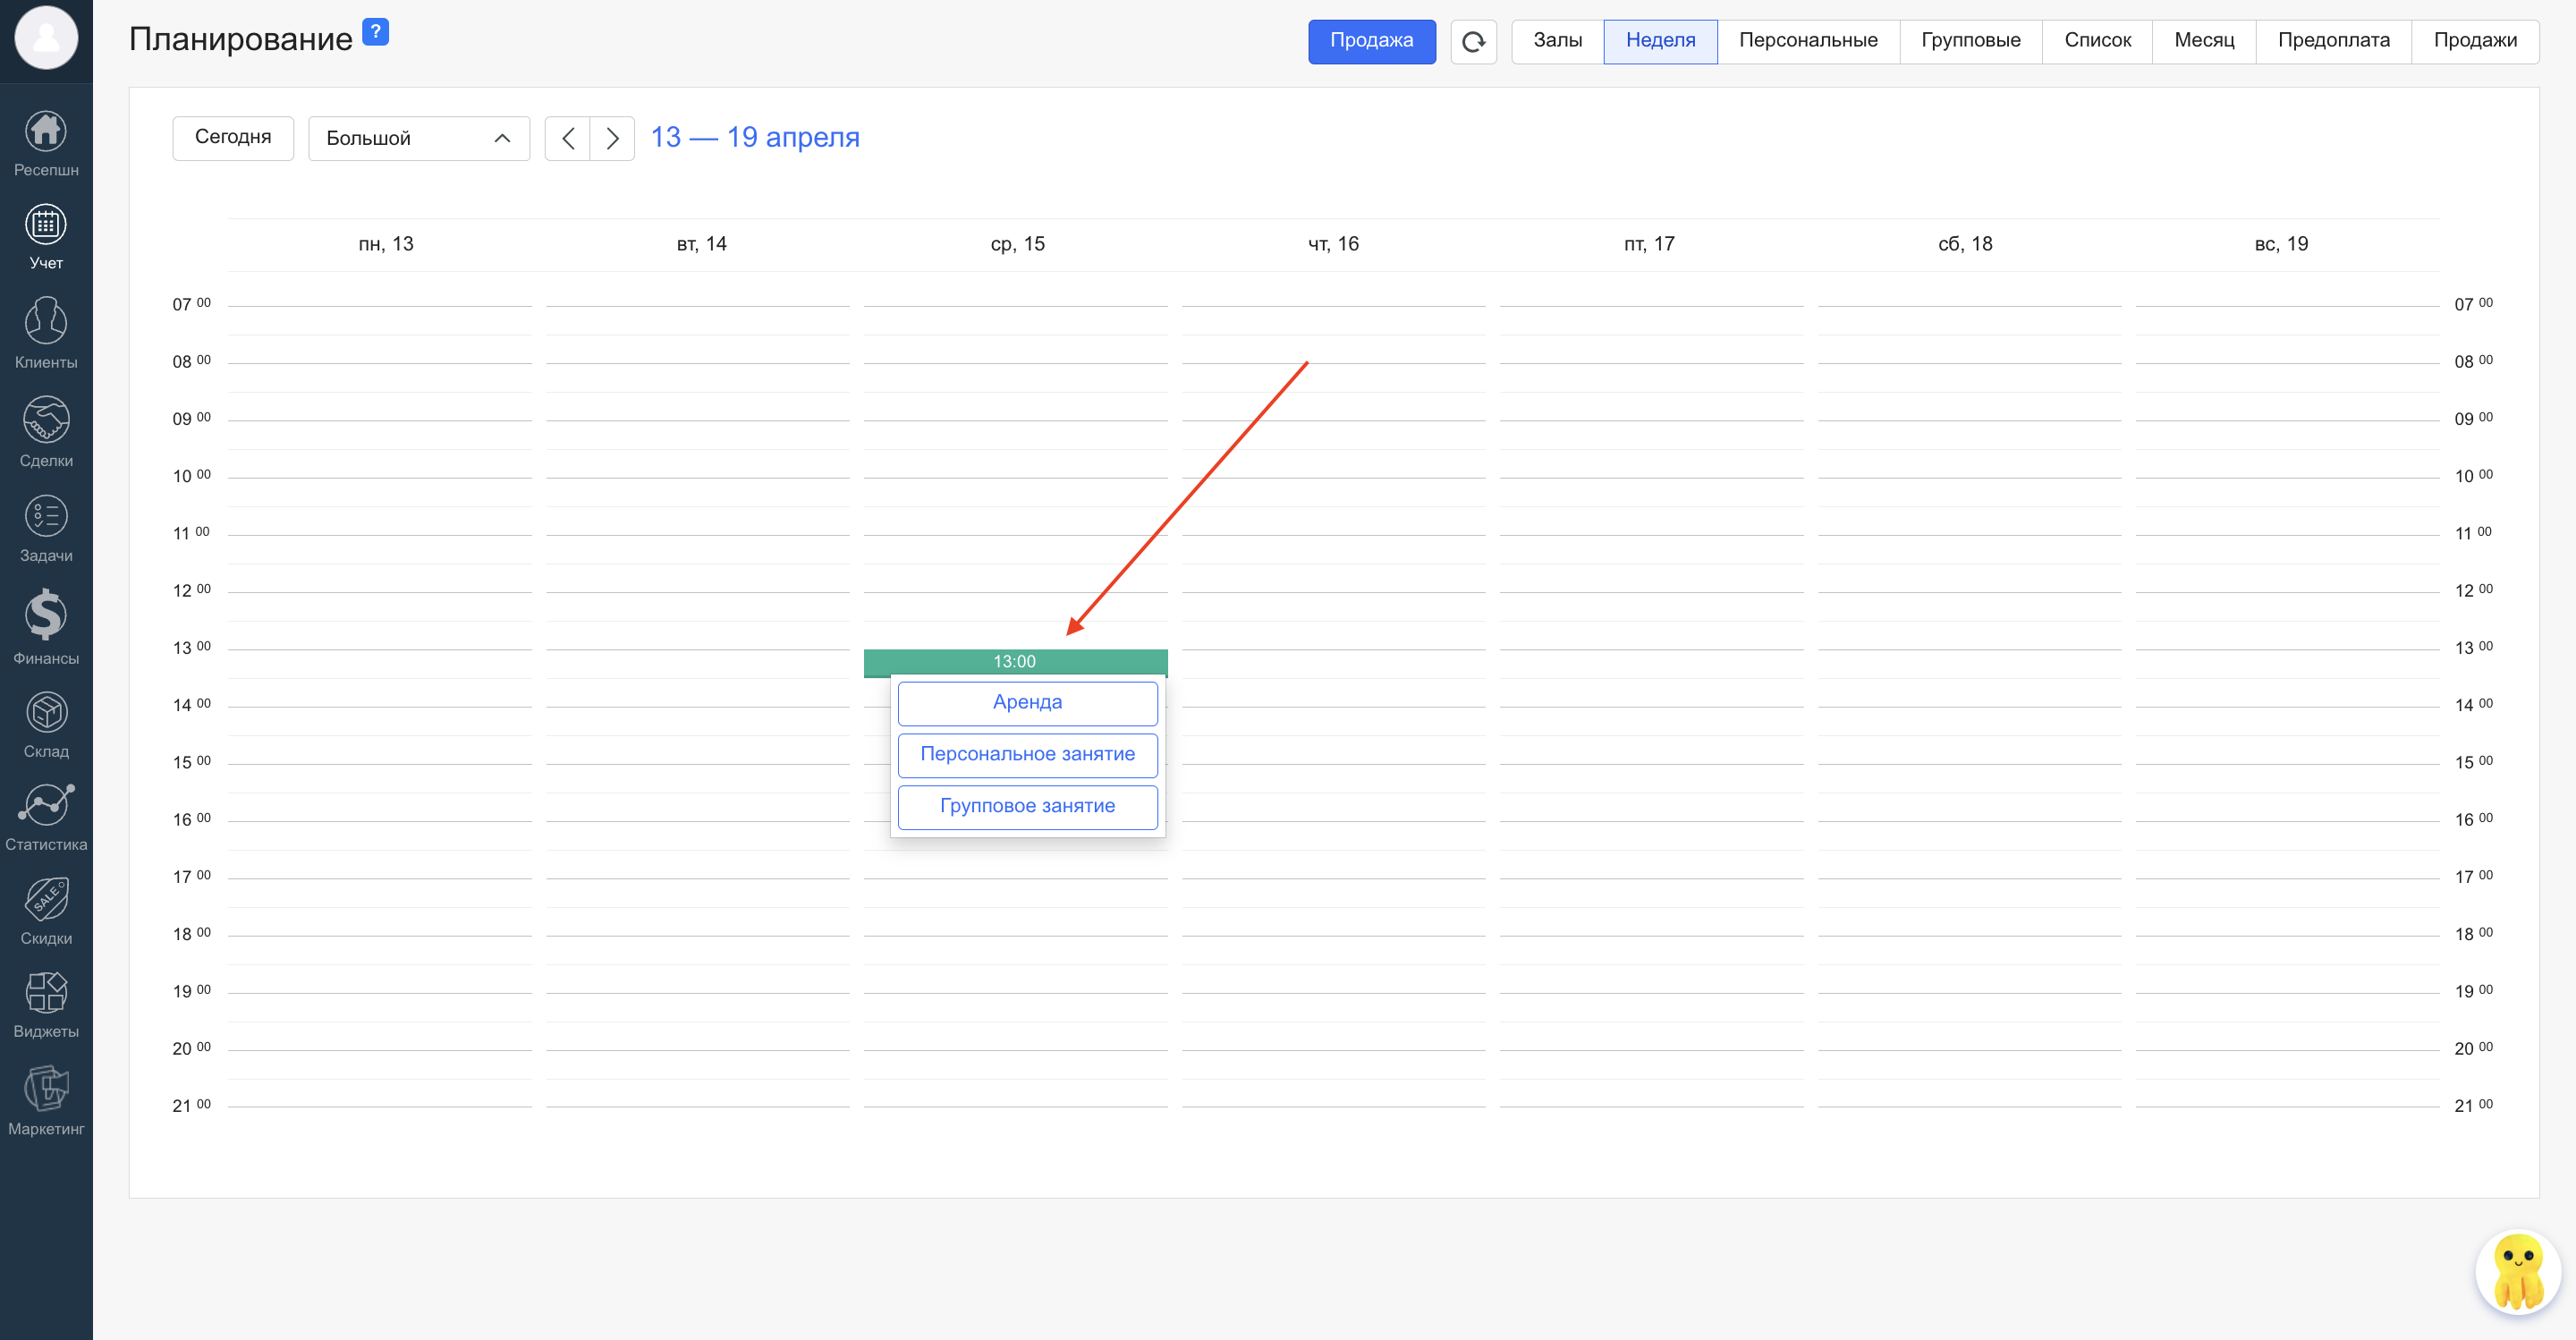
Task: Expand the Большой hall dropdown
Action: click(x=418, y=138)
